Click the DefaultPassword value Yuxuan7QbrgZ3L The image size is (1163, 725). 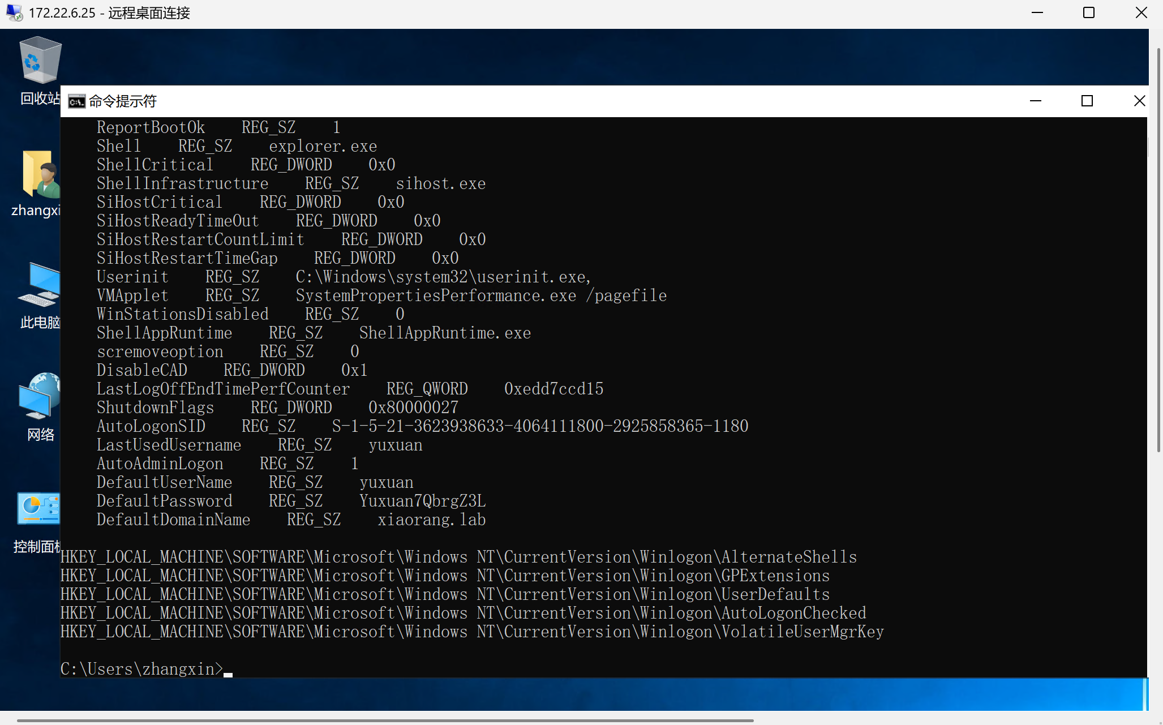click(x=422, y=501)
